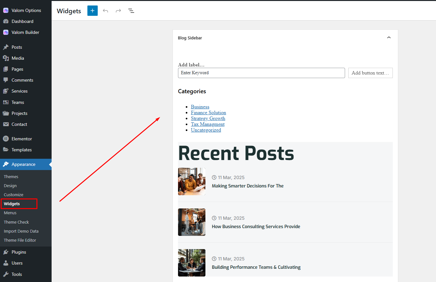Click the Add button text placeholder
Screen dimensions: 436x282
point(370,73)
